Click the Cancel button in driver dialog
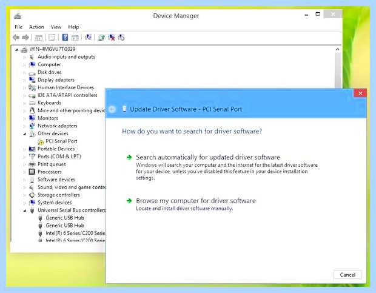The height and width of the screenshot is (293, 376). [347, 275]
